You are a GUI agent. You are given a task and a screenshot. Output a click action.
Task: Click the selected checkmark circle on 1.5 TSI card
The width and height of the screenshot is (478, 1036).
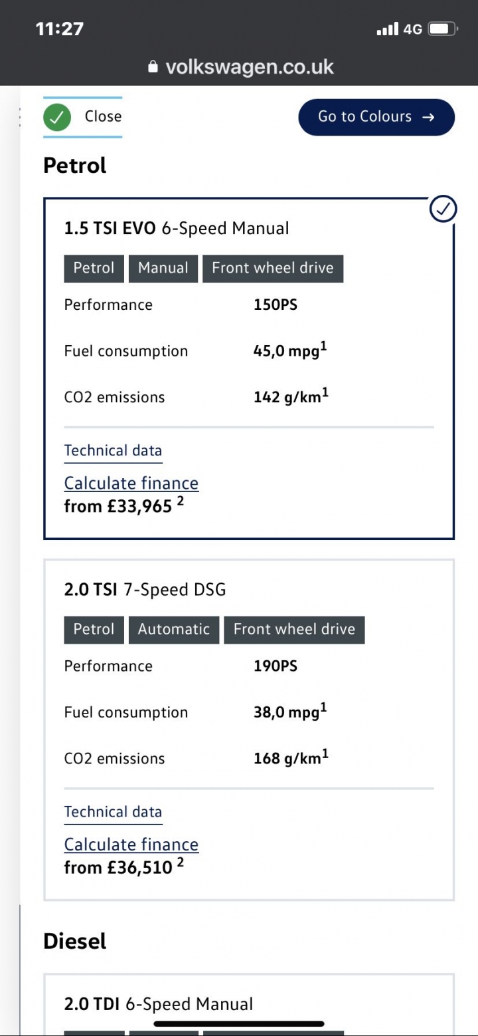(443, 209)
